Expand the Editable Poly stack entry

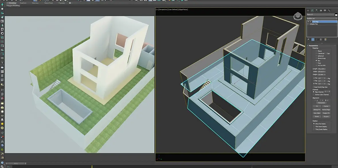(308, 24)
